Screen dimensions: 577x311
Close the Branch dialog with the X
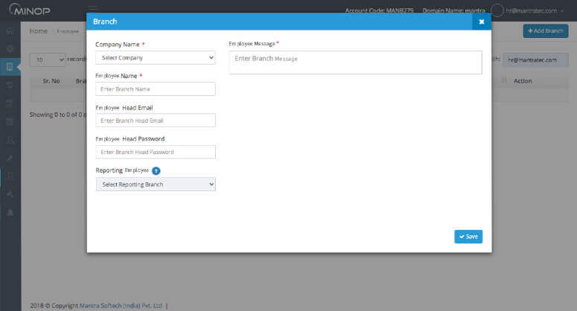(481, 22)
